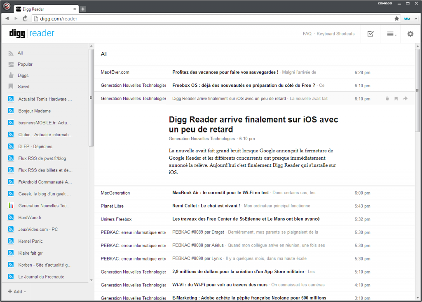Click the blue extension icon in toolbar

[407, 19]
